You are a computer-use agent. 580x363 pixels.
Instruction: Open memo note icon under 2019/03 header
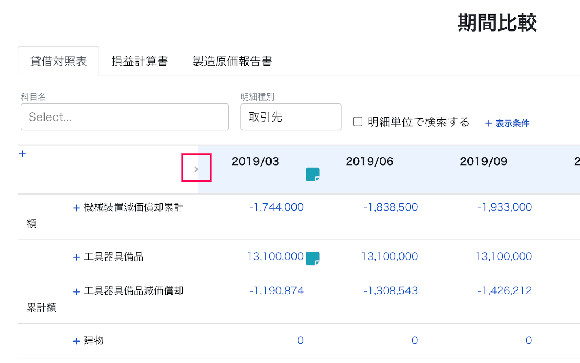click(x=312, y=175)
